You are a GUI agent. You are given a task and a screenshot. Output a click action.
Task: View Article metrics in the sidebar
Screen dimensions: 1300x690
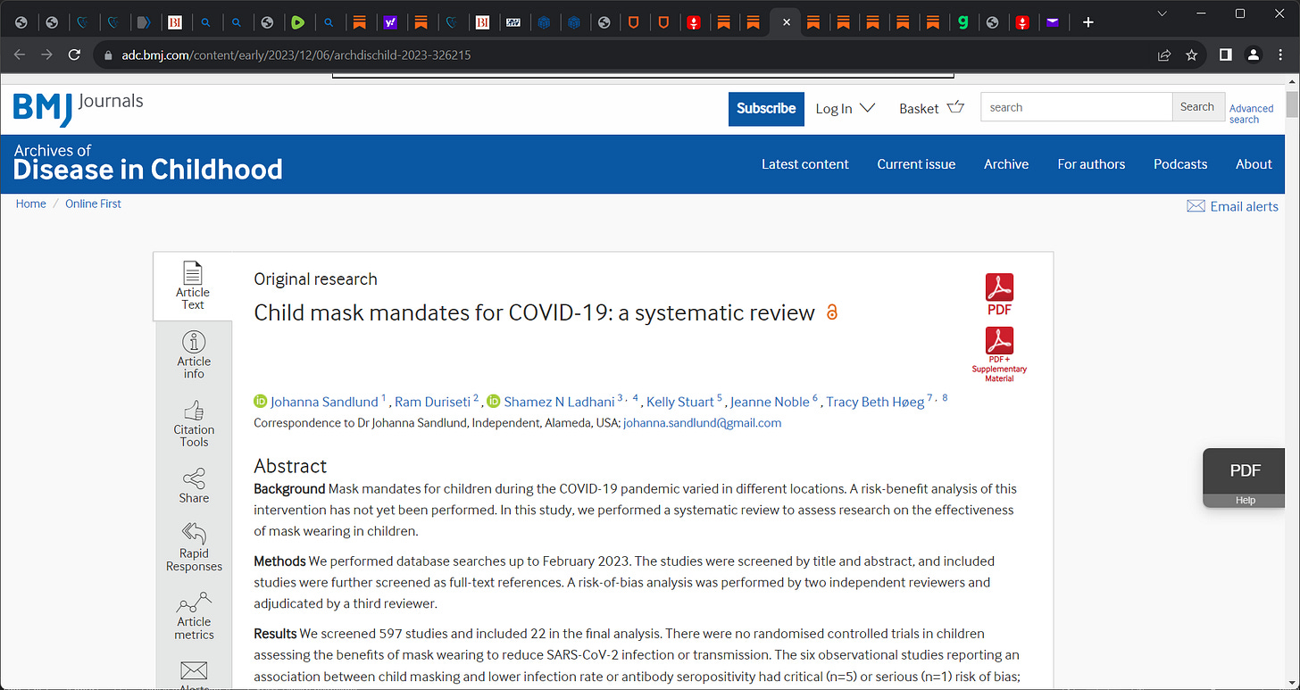[x=194, y=615]
